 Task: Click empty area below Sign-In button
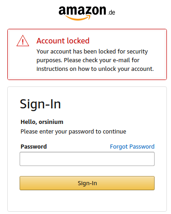click(x=87, y=200)
